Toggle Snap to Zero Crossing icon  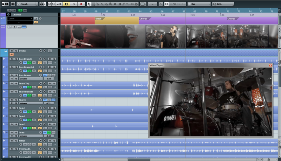pyautogui.click(x=161, y=4)
